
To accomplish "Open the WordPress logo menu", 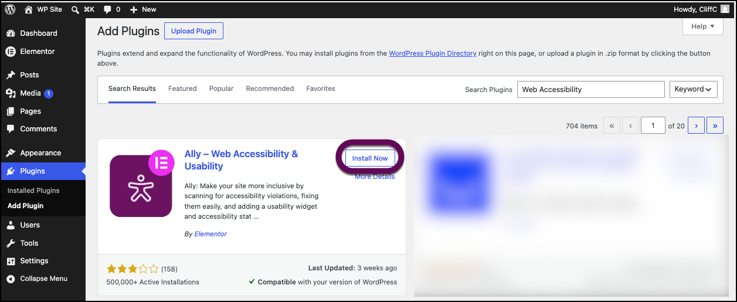I will pos(11,9).
